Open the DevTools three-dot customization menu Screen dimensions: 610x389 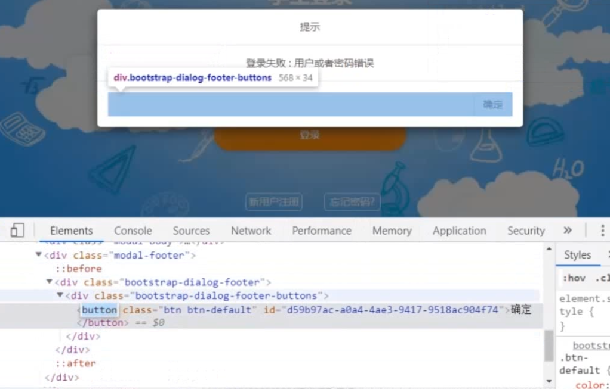pos(603,230)
